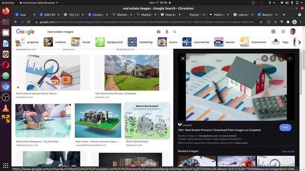Close the 000194 tab
This screenshot has width=305, height=171.
pos(58,15)
